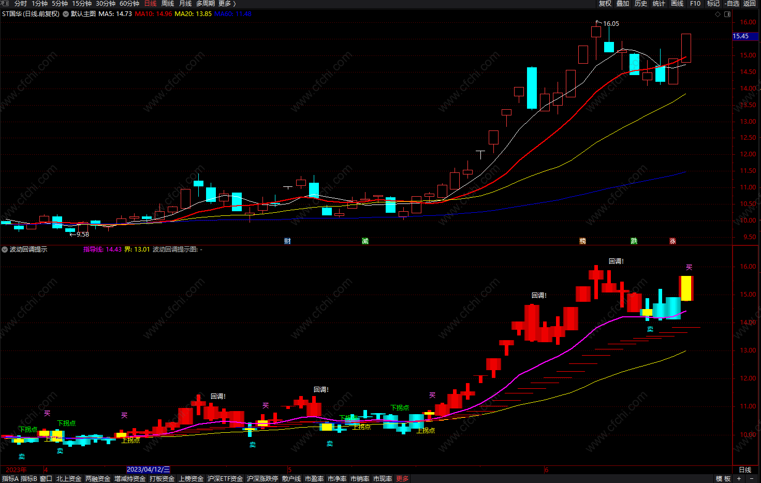This screenshot has width=761, height=483.
Task: Switch to the 周线 weekly chart
Action: pos(168,4)
